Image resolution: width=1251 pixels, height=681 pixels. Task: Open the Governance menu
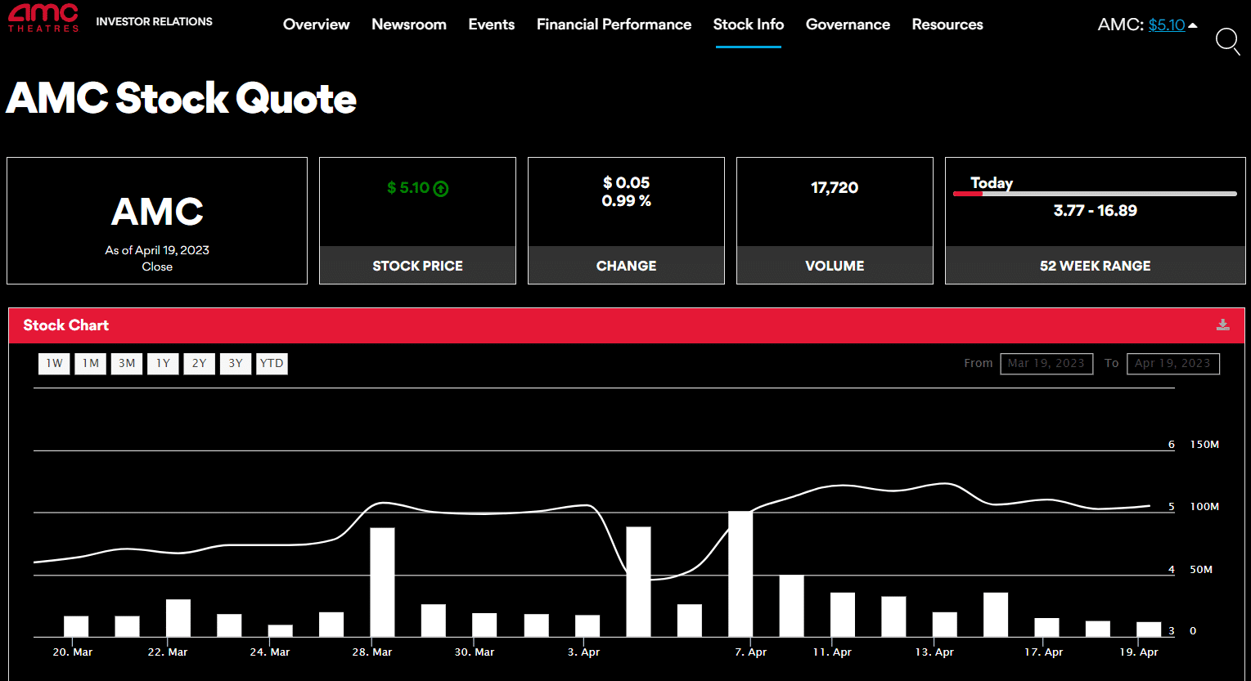[848, 25]
